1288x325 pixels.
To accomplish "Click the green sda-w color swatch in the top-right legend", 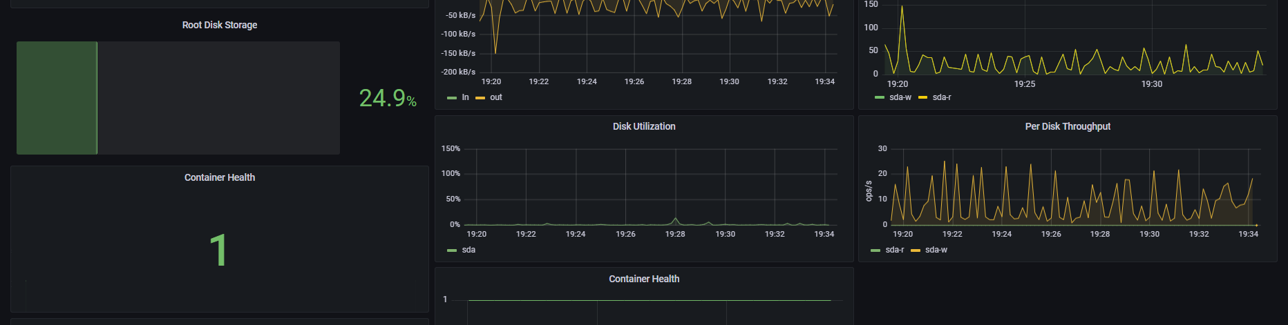I will (x=880, y=97).
